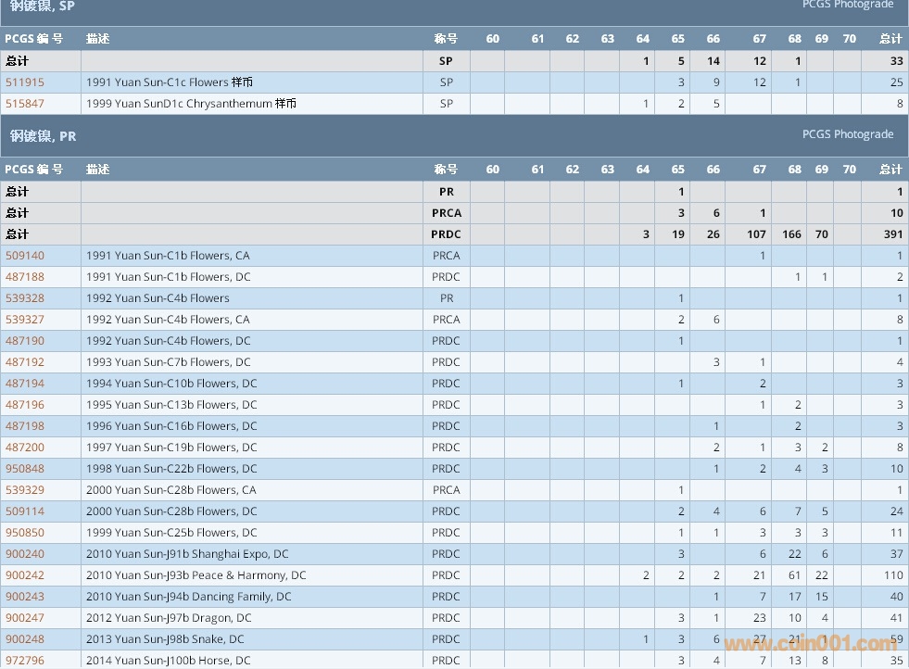Screen dimensions: 909x669
Task: Open the 539328 coin entry
Action: pyautogui.click(x=25, y=298)
